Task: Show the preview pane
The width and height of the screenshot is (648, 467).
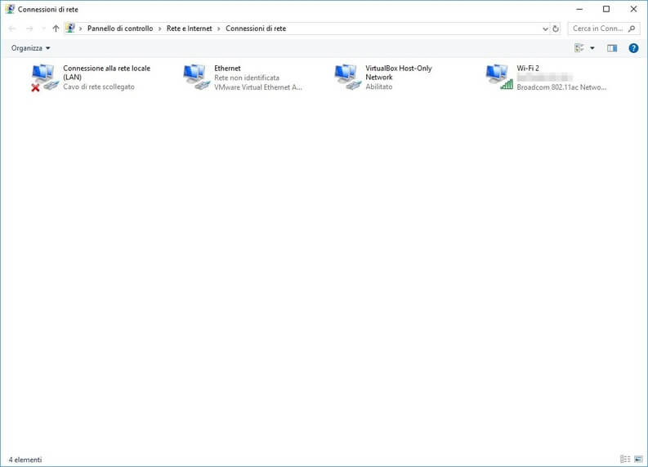Action: pyautogui.click(x=612, y=48)
